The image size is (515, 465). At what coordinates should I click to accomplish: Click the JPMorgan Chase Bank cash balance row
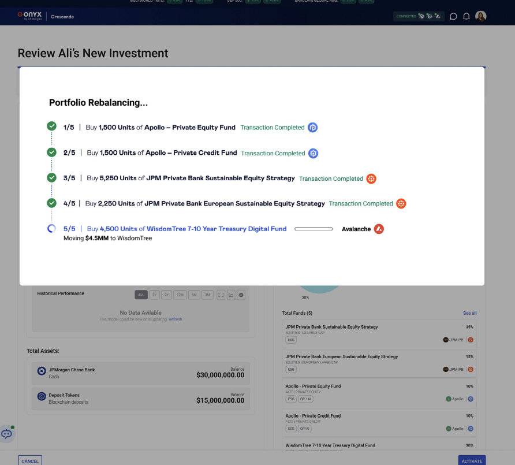140,373
